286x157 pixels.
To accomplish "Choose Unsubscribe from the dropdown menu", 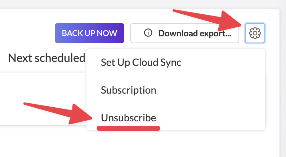I will [x=129, y=118].
